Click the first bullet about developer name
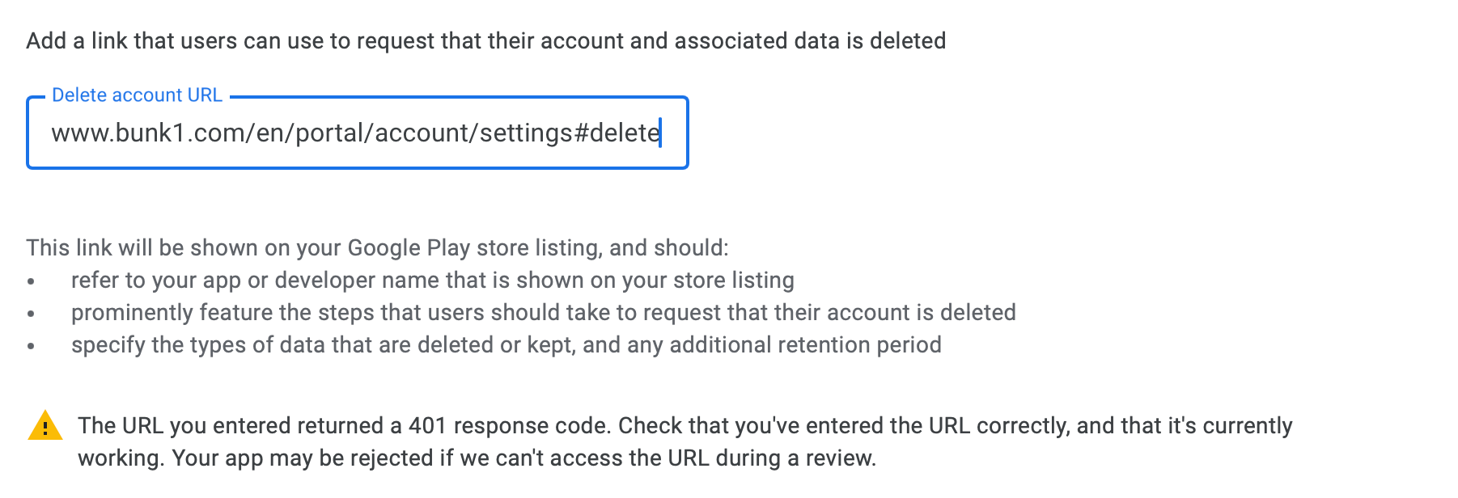 [433, 281]
